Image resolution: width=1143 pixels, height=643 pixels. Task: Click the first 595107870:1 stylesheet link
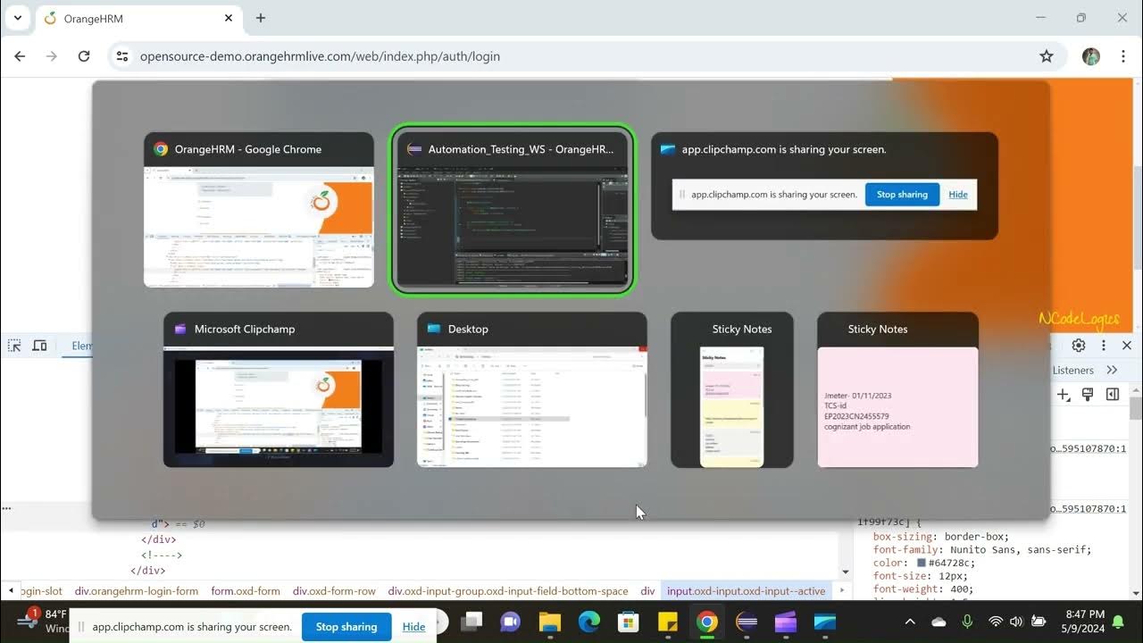[1088, 449]
